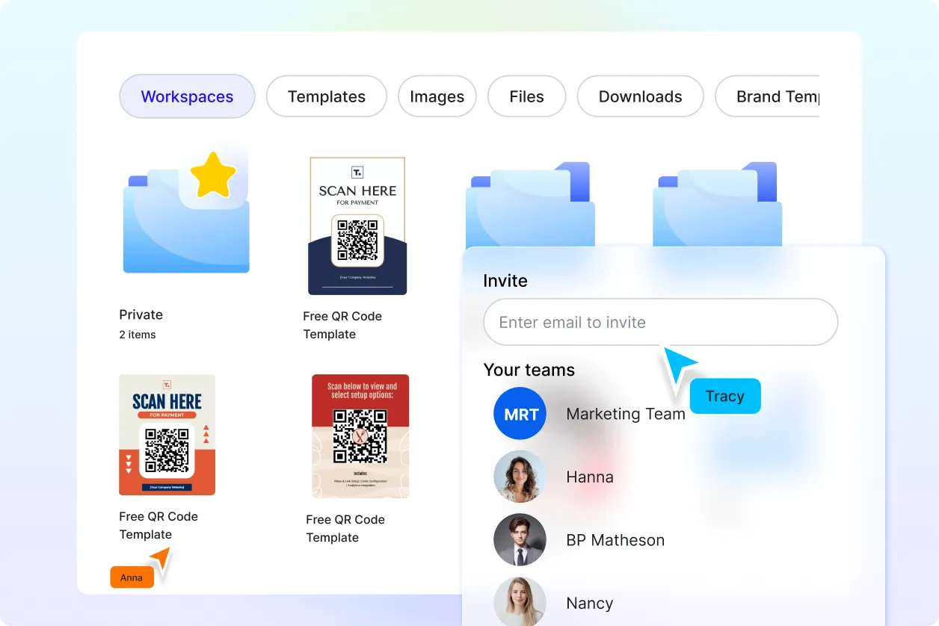
Task: Open the Downloads tab
Action: (641, 96)
